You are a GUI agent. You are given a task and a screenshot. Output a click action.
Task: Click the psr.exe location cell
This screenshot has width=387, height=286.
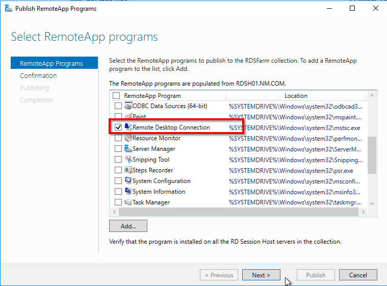tap(291, 170)
